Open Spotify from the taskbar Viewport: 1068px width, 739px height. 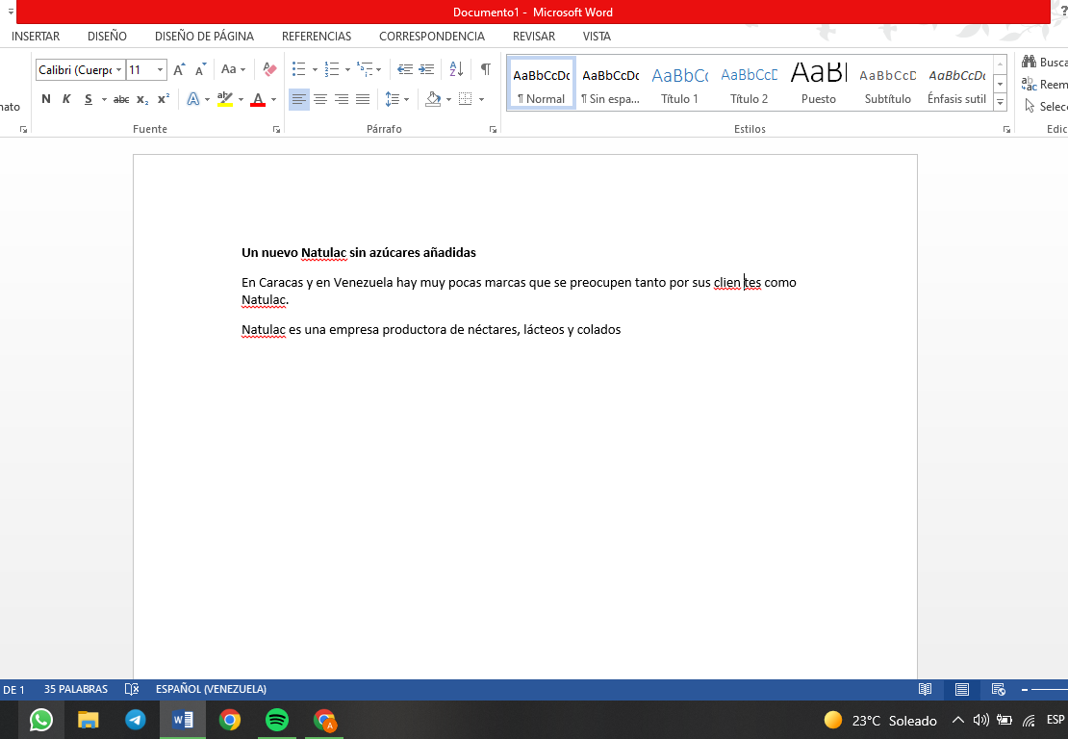point(276,720)
